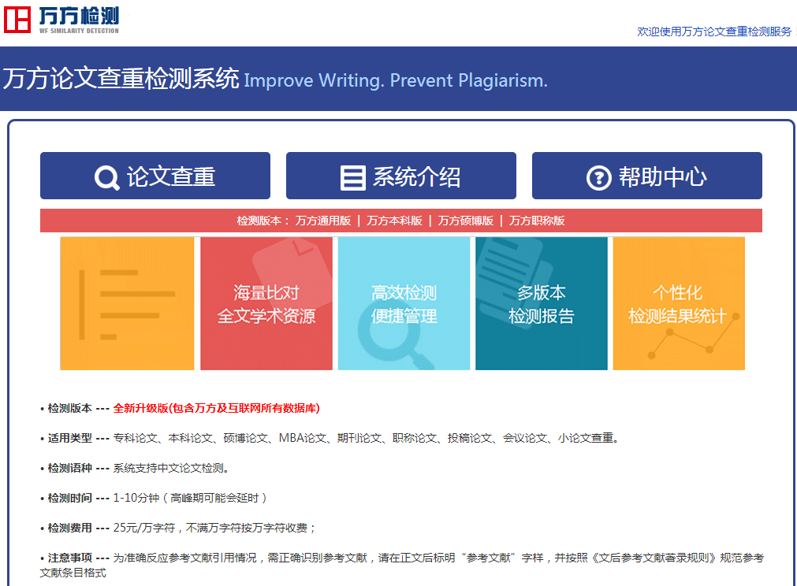Click the 1-10分钟 detection time text
The height and width of the screenshot is (586, 797).
click(x=189, y=498)
